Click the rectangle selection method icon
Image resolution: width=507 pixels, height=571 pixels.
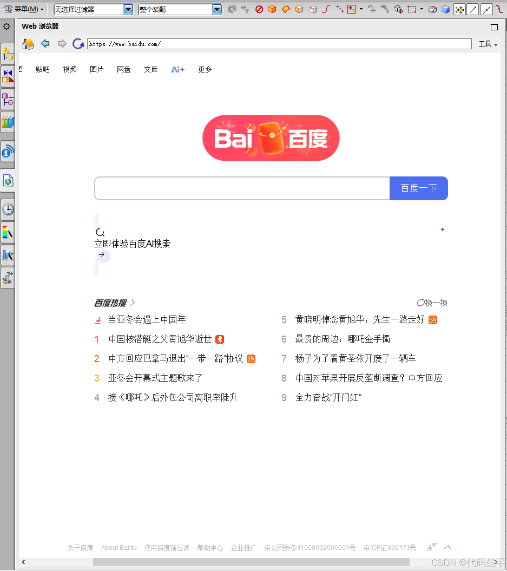(x=412, y=9)
